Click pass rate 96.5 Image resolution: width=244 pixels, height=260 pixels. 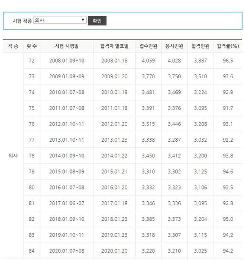tap(228, 61)
